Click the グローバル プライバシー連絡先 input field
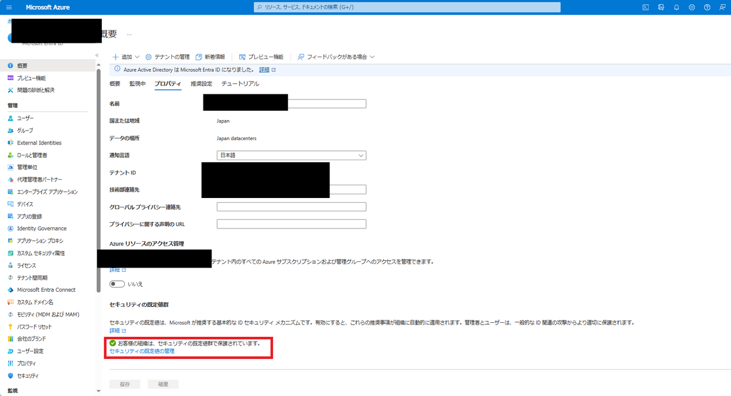Image resolution: width=731 pixels, height=396 pixels. tap(291, 207)
